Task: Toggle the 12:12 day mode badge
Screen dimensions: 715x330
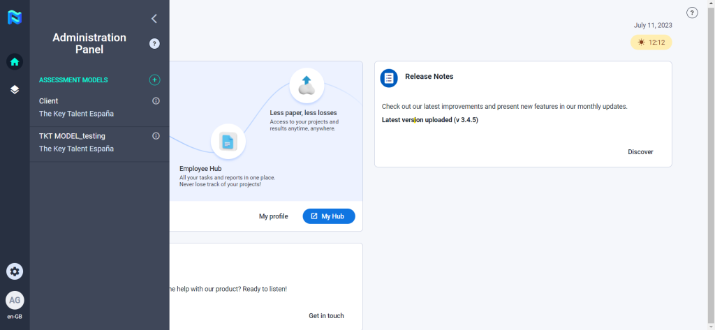Action: [x=651, y=43]
